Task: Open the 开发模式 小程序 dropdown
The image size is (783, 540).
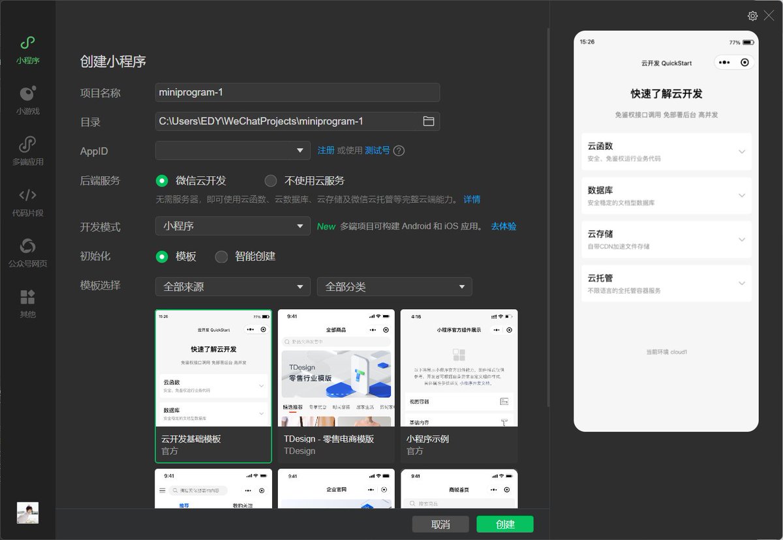Action: [233, 226]
